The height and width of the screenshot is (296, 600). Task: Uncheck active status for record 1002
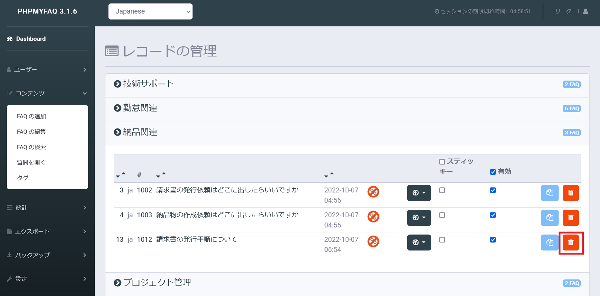[493, 190]
